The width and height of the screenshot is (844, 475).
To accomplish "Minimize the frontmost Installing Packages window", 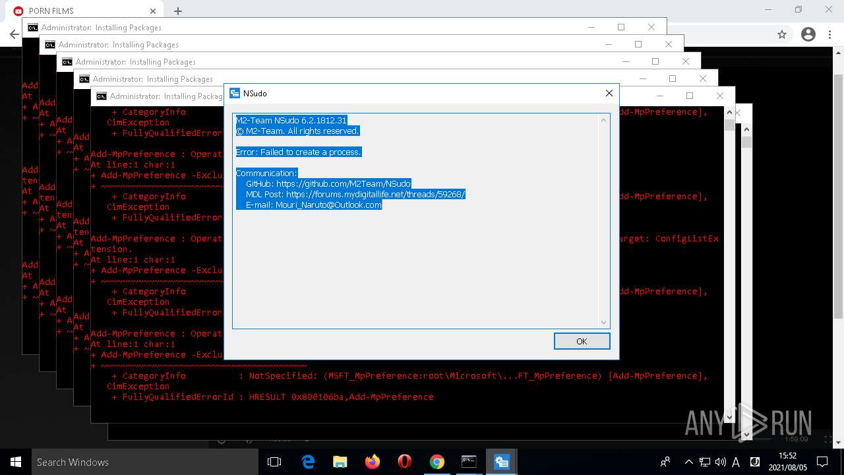I will [659, 96].
